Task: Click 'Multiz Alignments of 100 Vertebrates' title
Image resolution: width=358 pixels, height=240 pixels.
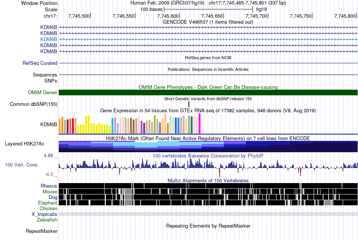Action: tap(208, 180)
